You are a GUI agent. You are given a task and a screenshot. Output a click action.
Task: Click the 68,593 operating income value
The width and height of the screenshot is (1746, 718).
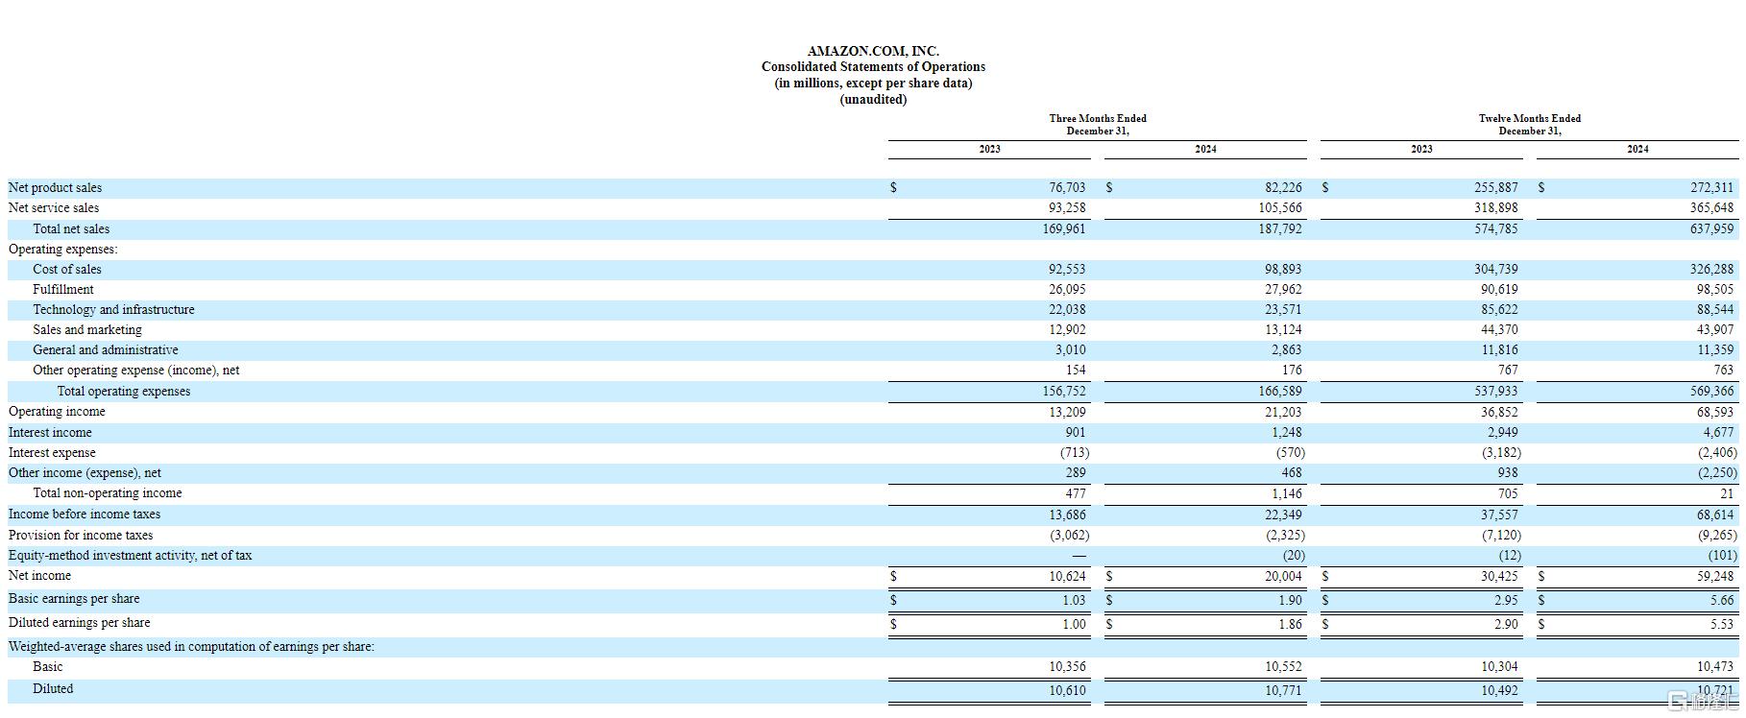[1714, 412]
